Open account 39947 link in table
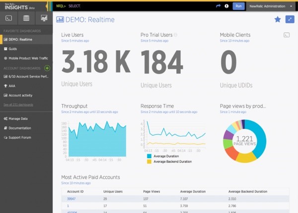Viewport: 298px width, 213px height. coord(71,199)
